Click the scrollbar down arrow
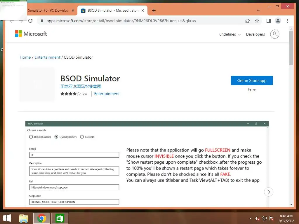The width and height of the screenshot is (299, 224). [x=291, y=204]
